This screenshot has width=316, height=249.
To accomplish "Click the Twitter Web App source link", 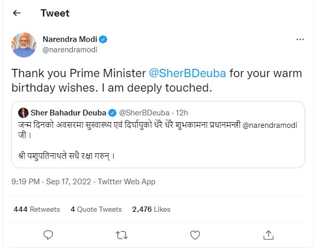I will (x=127, y=182).
